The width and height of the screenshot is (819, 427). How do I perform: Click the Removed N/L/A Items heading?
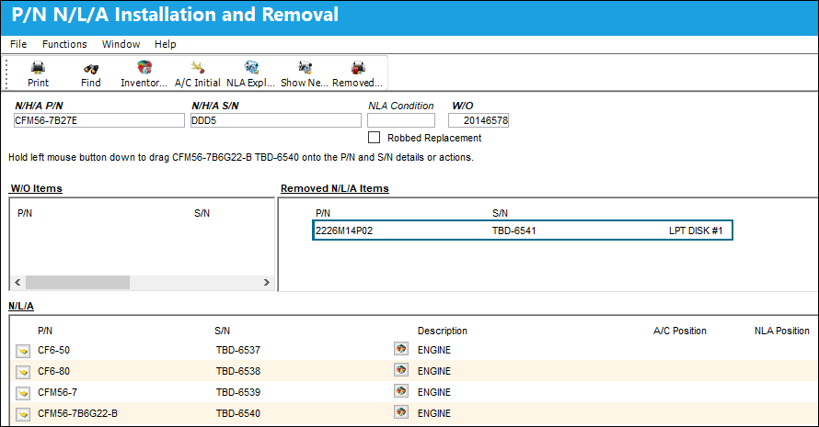(x=335, y=188)
